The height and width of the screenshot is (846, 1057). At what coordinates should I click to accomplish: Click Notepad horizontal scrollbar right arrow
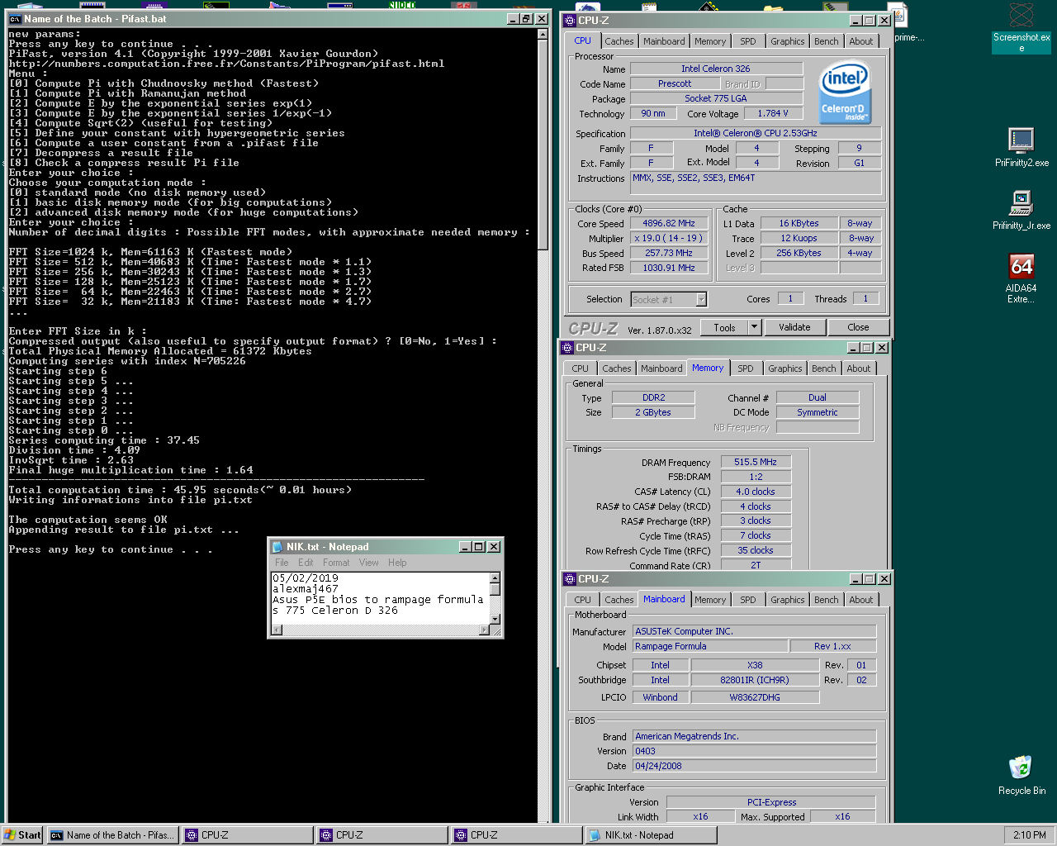(x=484, y=630)
